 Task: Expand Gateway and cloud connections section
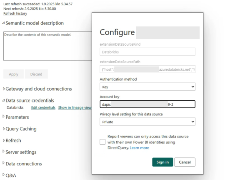[x=38, y=89]
